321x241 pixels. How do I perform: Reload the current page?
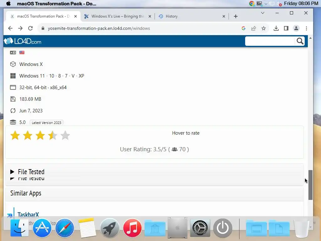click(x=30, y=28)
